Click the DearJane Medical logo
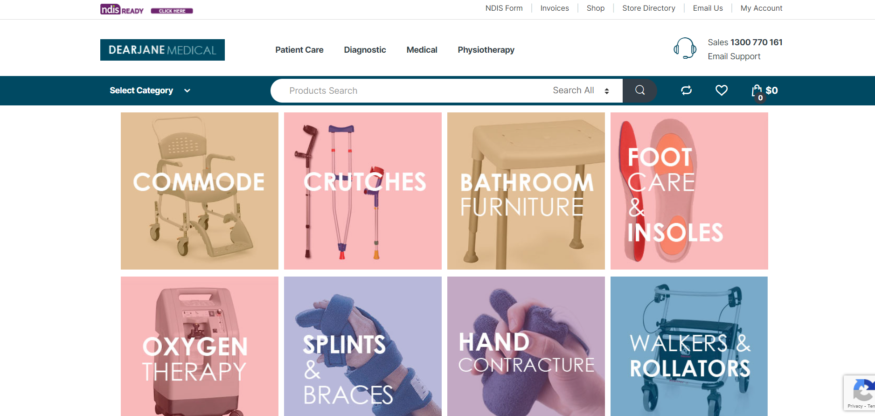875x416 pixels. tap(162, 50)
